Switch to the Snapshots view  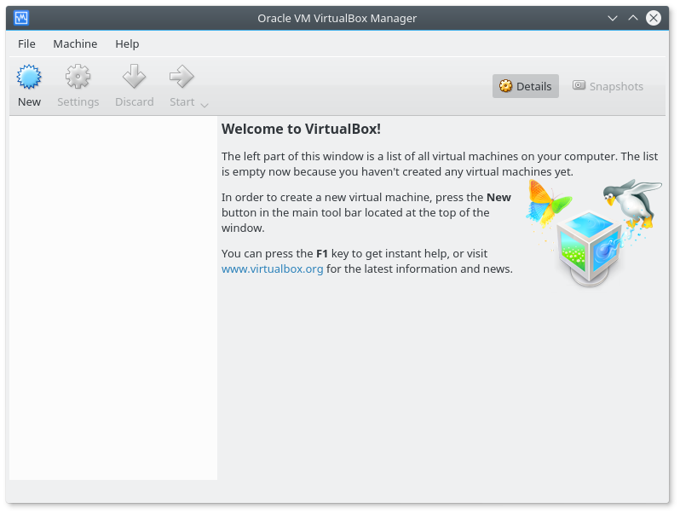click(x=608, y=86)
